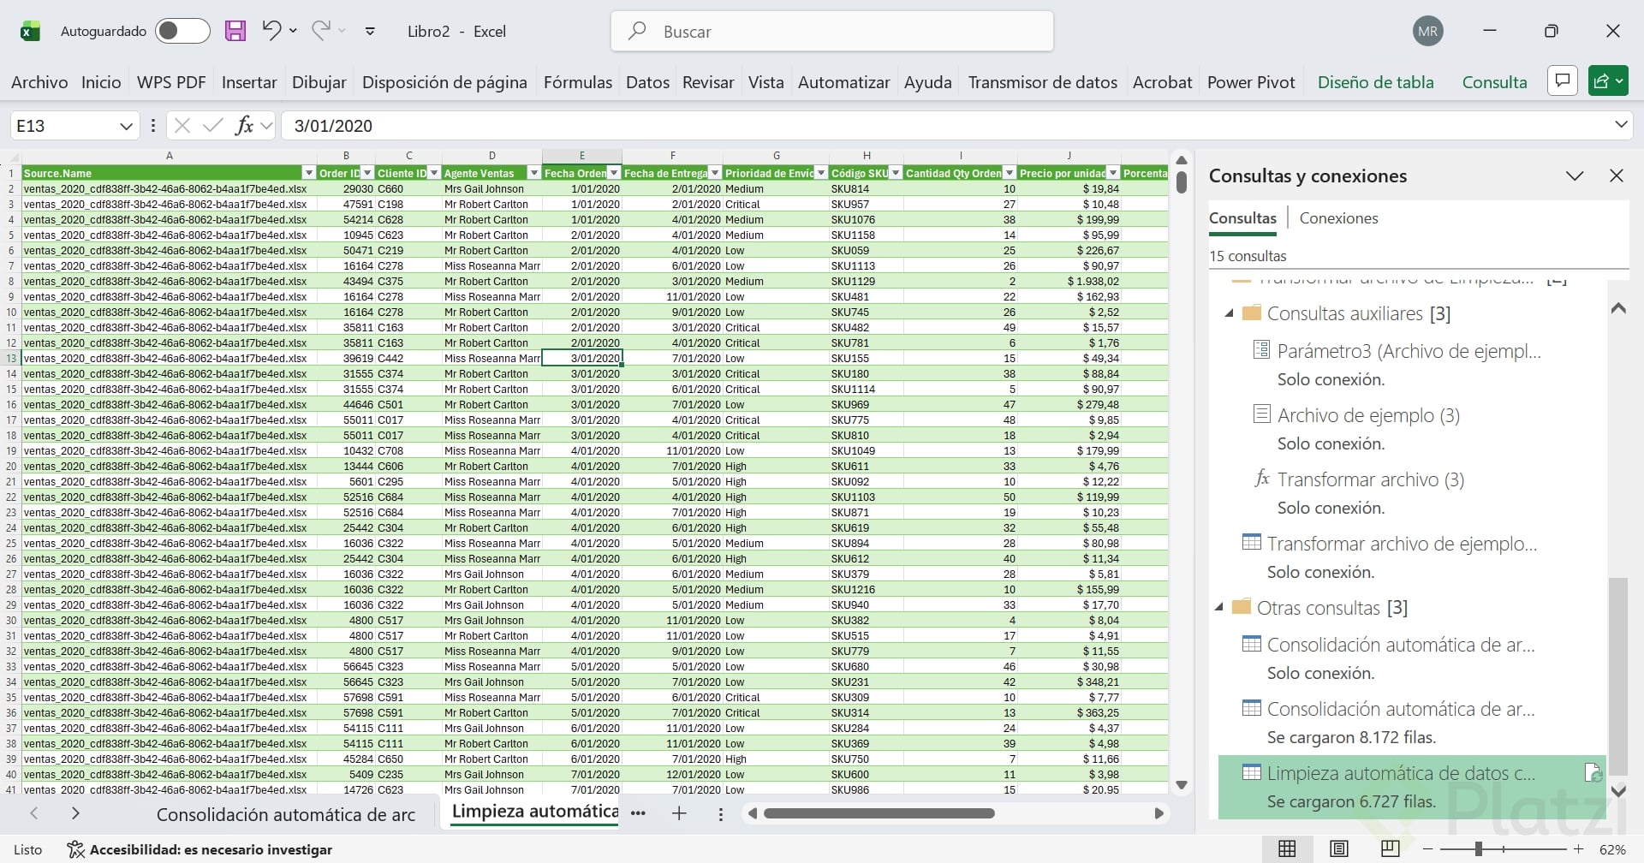Switch to the Conexiones tab
Screen dimensions: 1644x863
1338,218
